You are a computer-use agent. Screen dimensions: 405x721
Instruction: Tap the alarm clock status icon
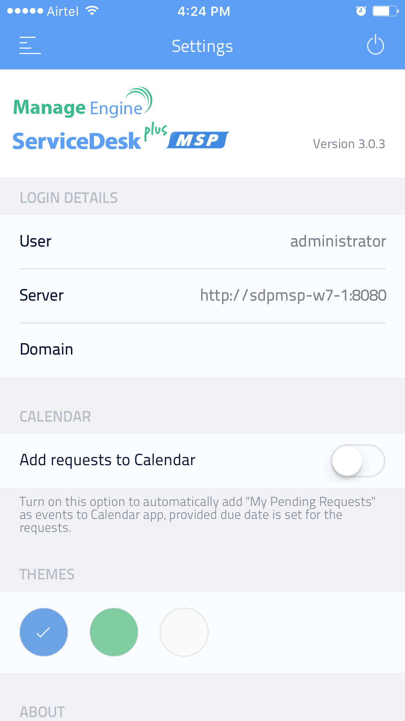pyautogui.click(x=361, y=11)
